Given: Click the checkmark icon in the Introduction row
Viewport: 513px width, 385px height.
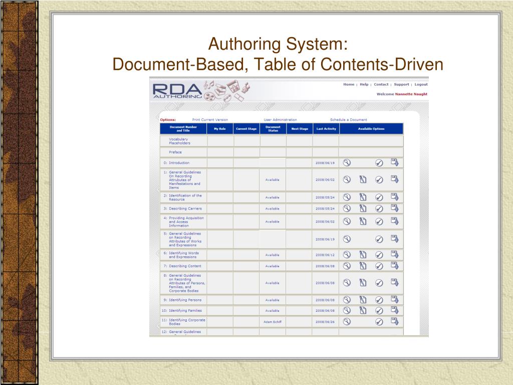Looking at the screenshot, I should click(x=379, y=163).
